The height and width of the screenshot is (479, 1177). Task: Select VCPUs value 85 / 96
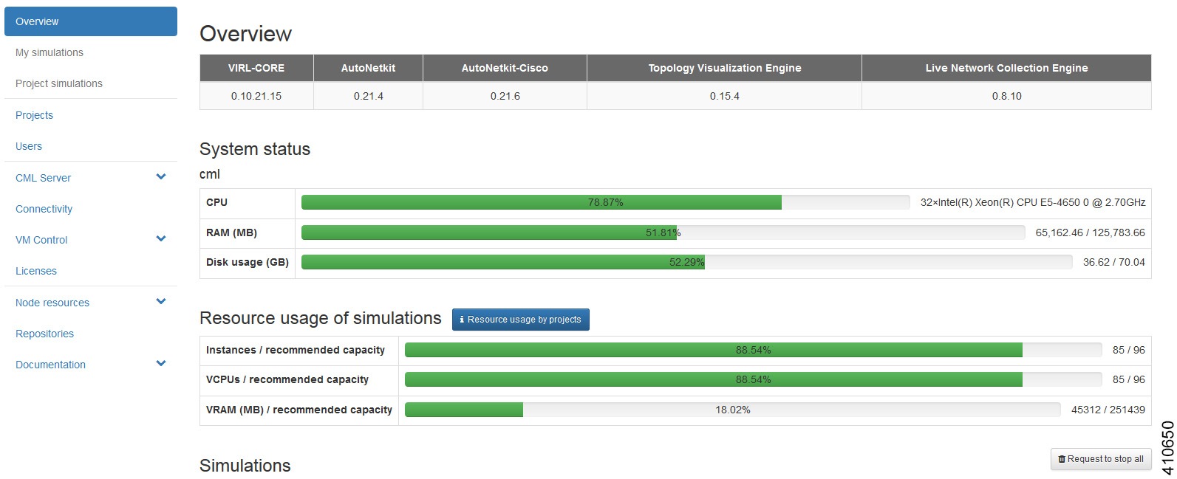click(1128, 379)
